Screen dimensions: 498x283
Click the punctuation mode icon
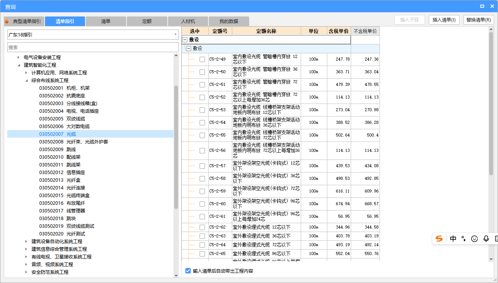[463, 238]
